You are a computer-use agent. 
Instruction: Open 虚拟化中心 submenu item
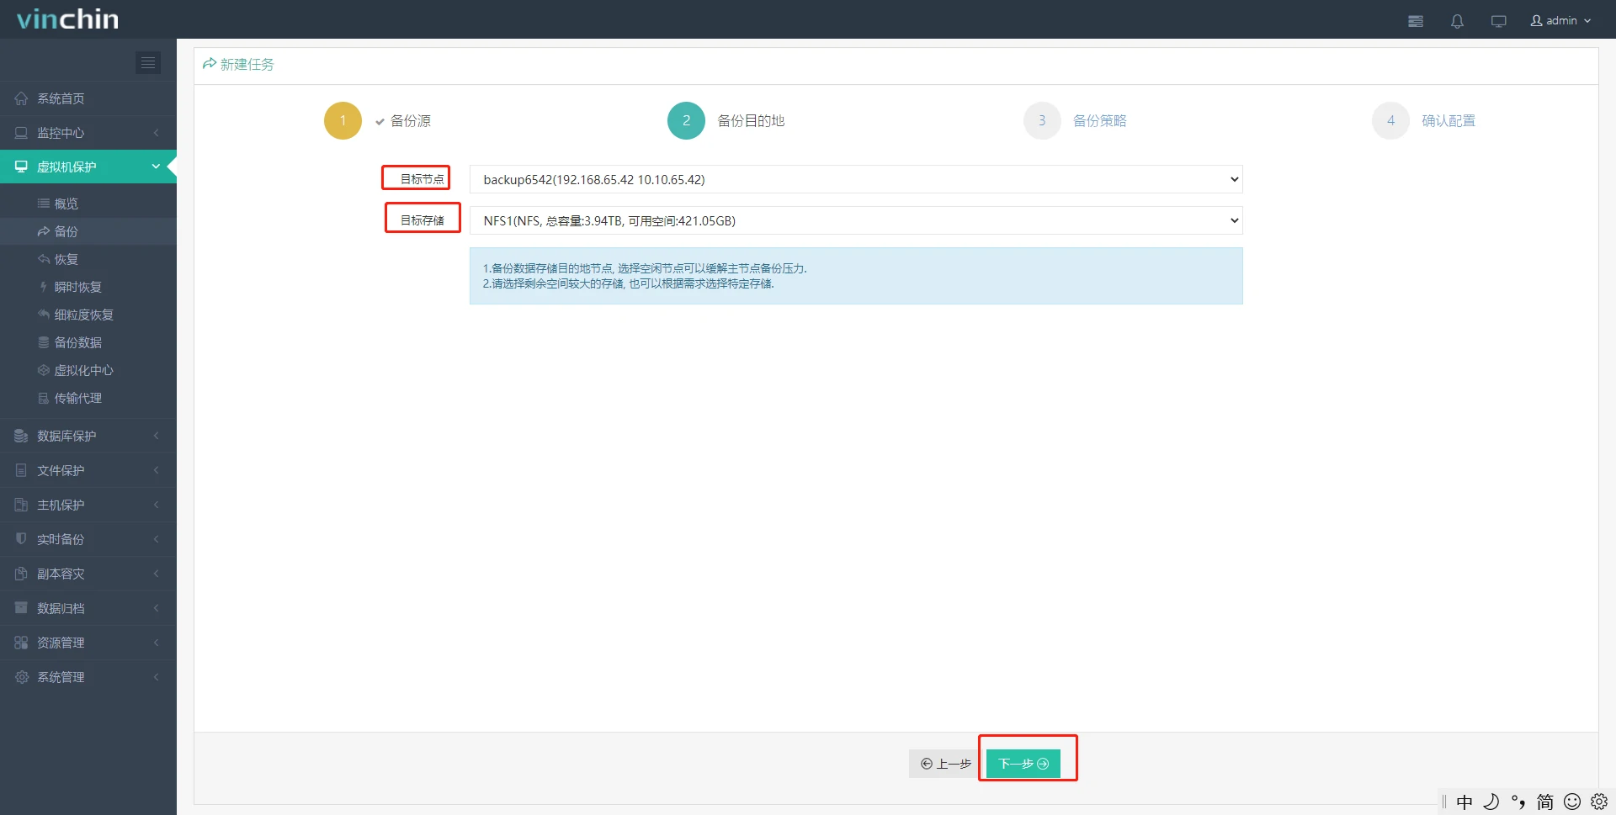88,370
